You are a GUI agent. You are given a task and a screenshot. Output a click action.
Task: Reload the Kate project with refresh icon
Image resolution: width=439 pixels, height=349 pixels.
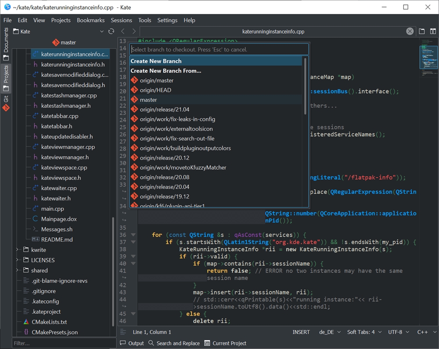tap(111, 31)
